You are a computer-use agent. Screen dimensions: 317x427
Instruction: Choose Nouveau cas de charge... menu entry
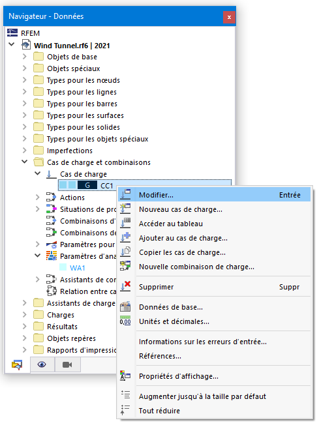coord(214,209)
